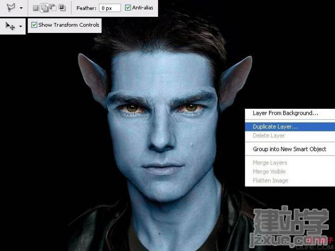Toggle the Anti-alias checkbox
335x251 pixels.
pos(128,8)
